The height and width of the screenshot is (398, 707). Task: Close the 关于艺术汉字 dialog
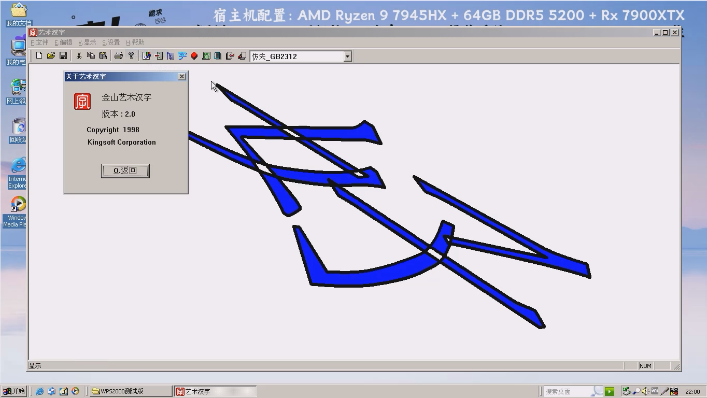pyautogui.click(x=182, y=77)
